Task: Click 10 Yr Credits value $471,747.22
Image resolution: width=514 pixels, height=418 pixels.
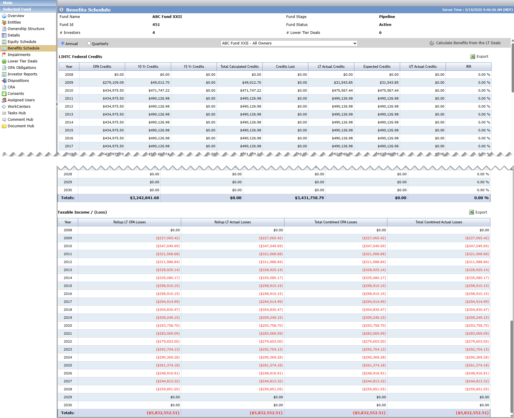Action: (159, 90)
